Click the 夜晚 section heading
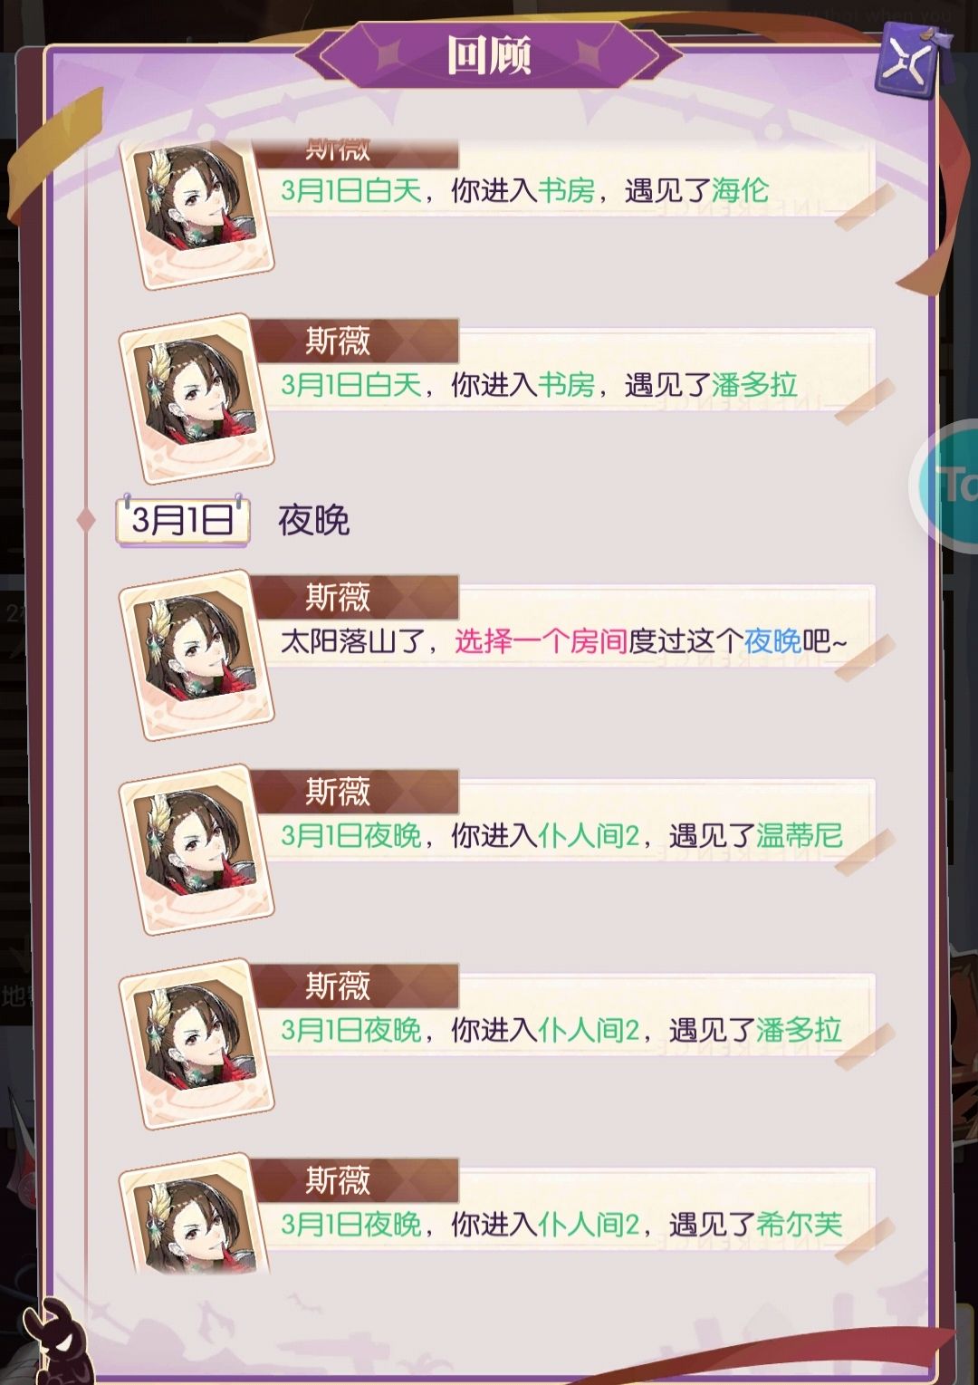Screen dimensions: 978x1385 click(313, 521)
